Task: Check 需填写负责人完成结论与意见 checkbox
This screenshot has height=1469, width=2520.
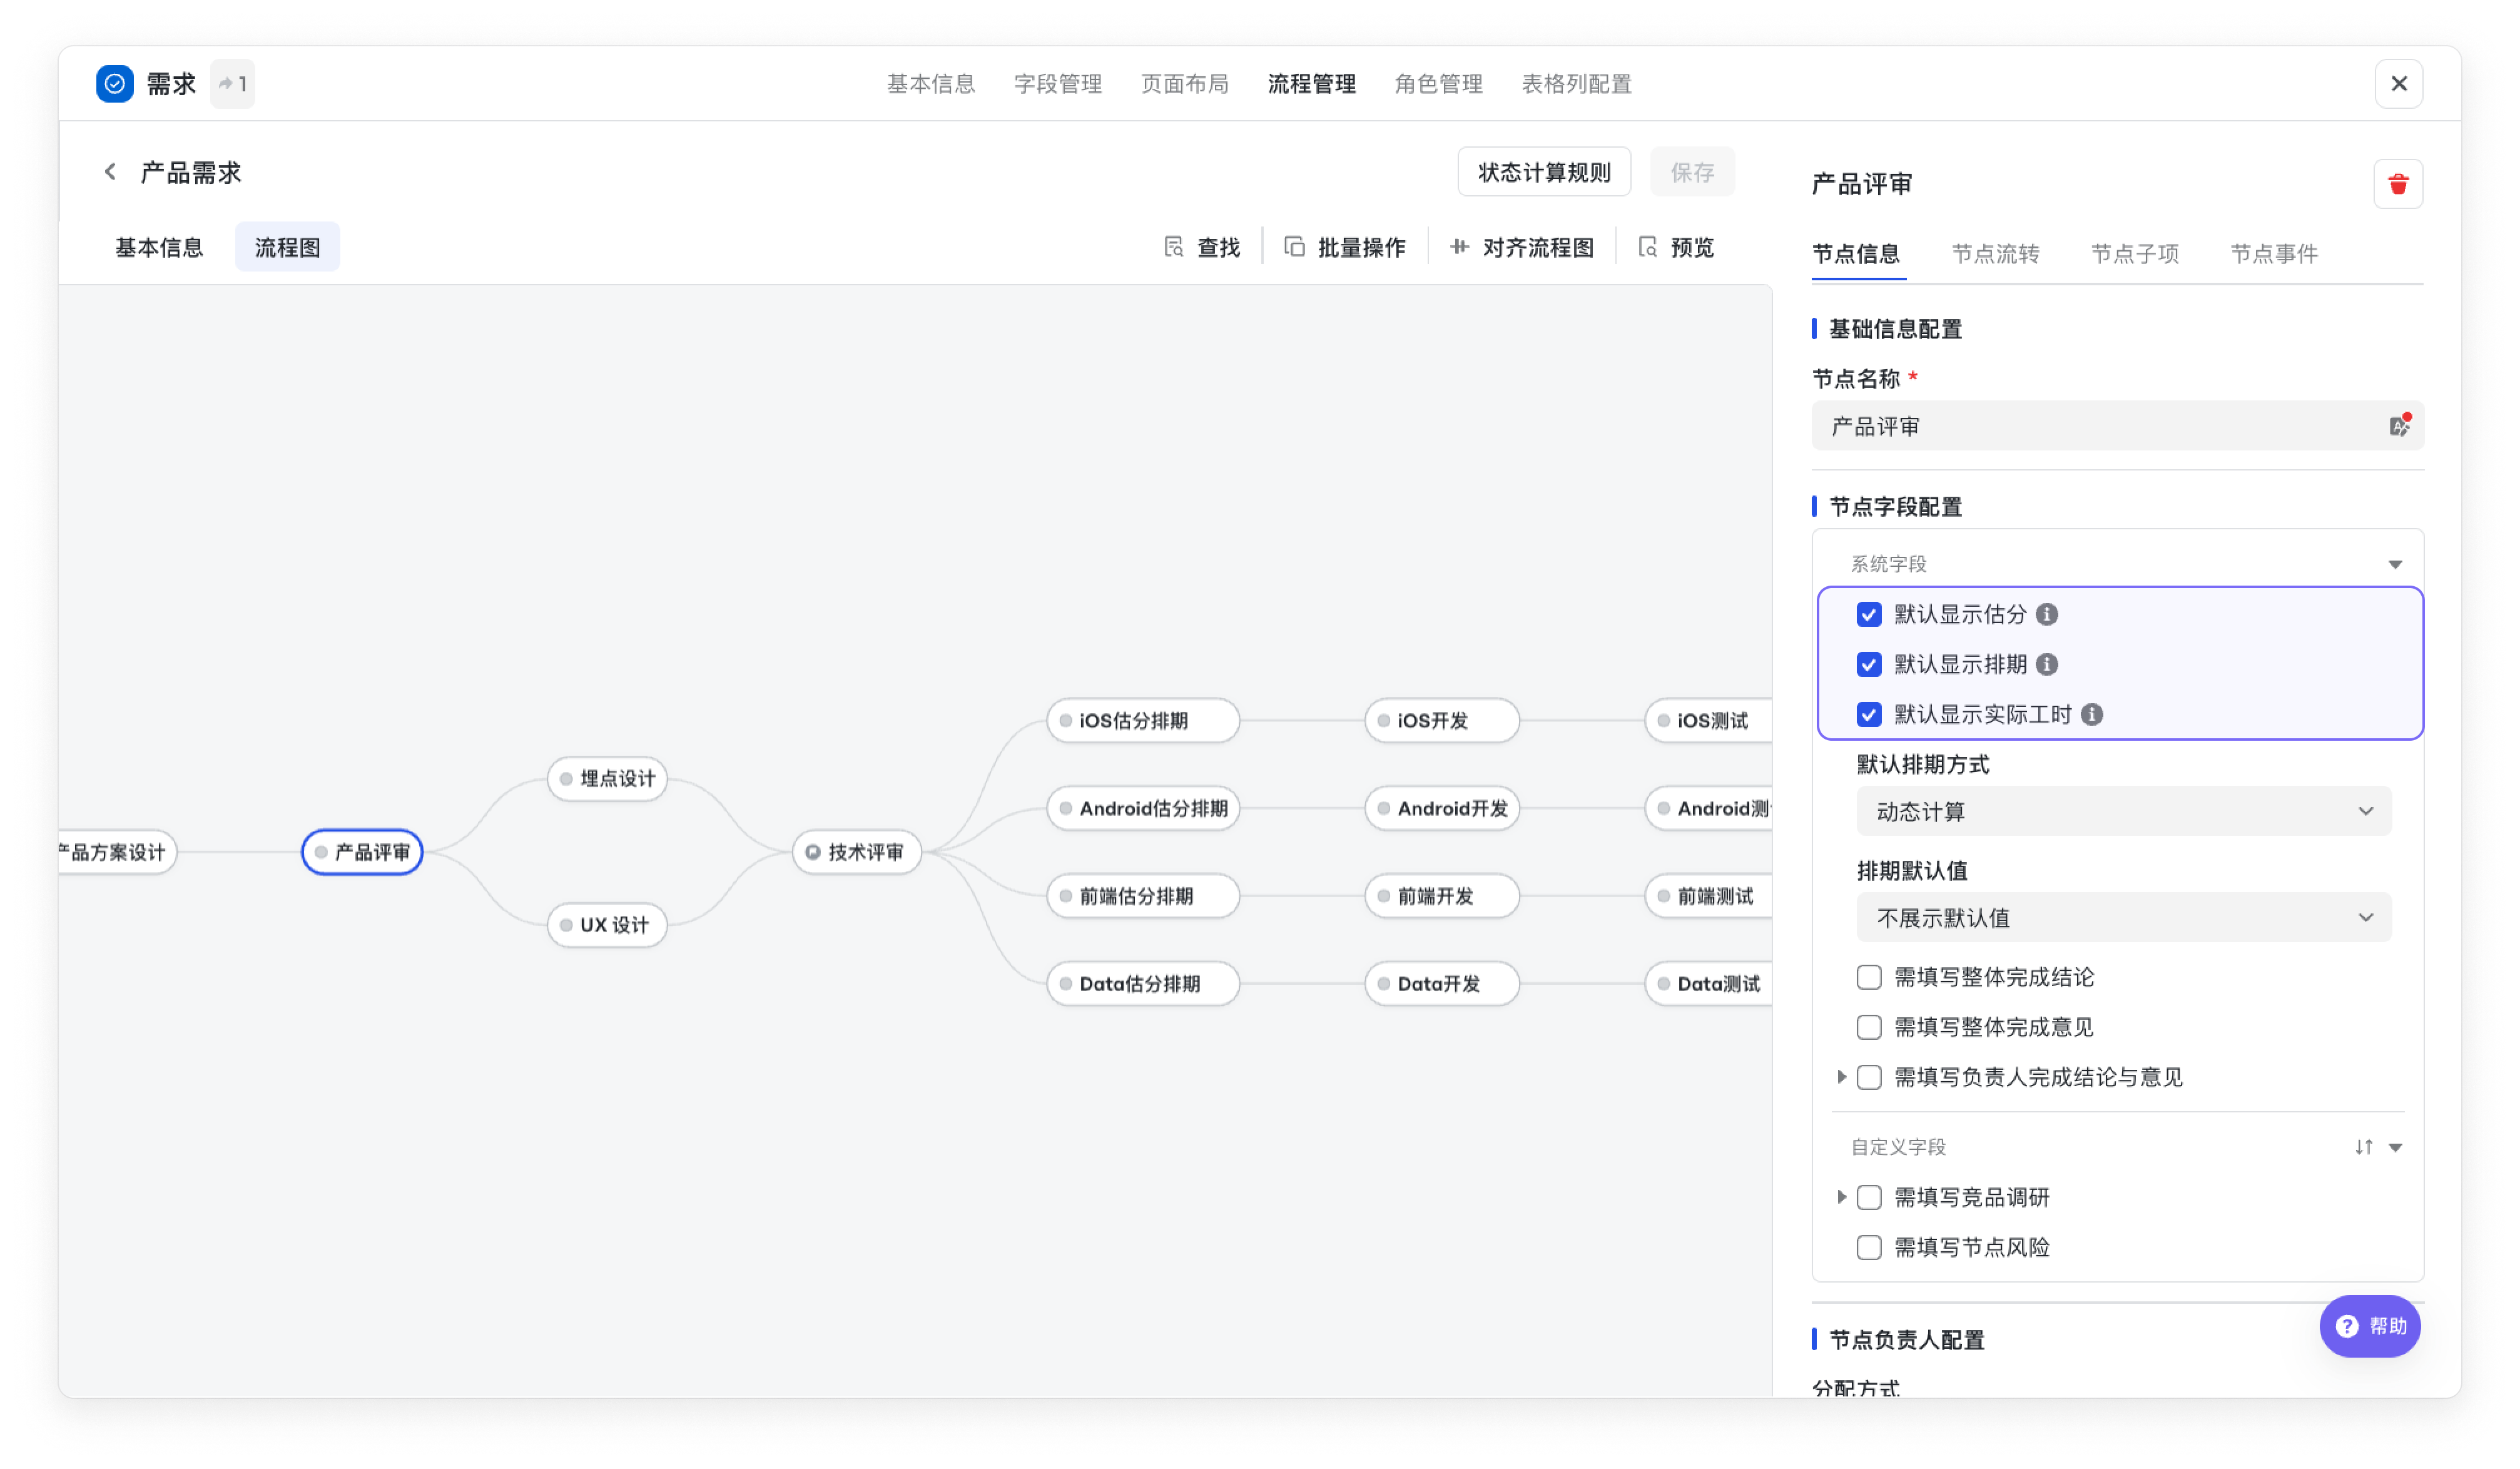Action: pyautogui.click(x=1868, y=1077)
